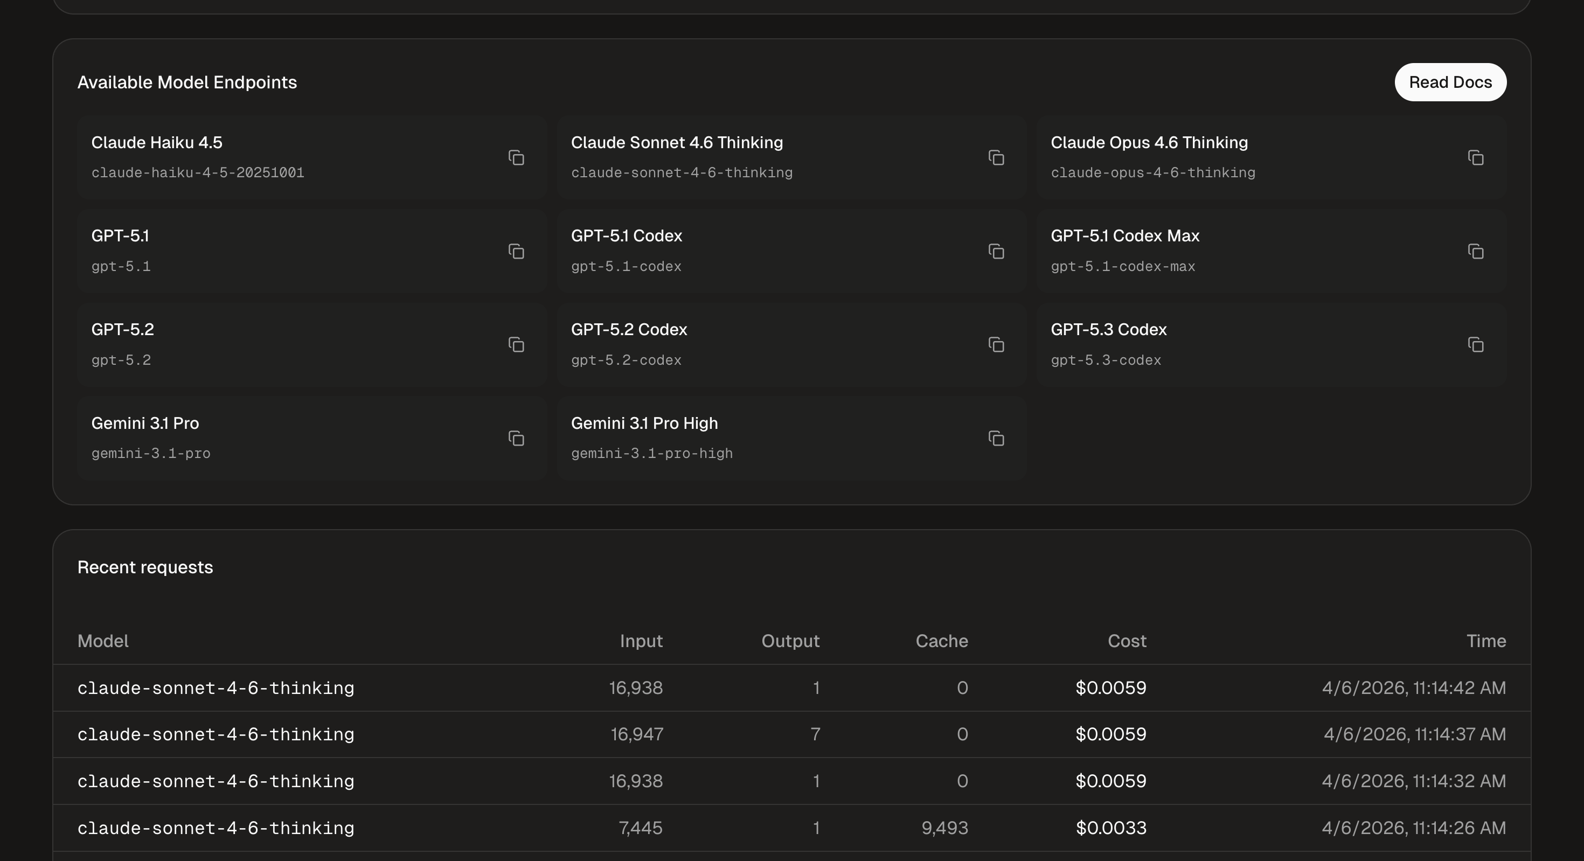Select the request with 7 output tokens
The width and height of the screenshot is (1584, 861).
point(791,734)
